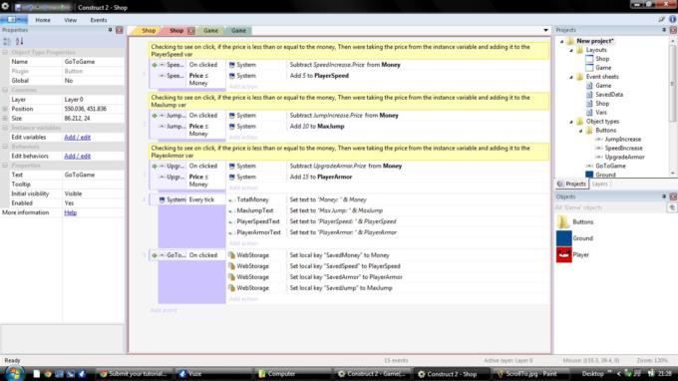
Task: Click the alphabetical sort icon in Properties
Action: pos(20,42)
